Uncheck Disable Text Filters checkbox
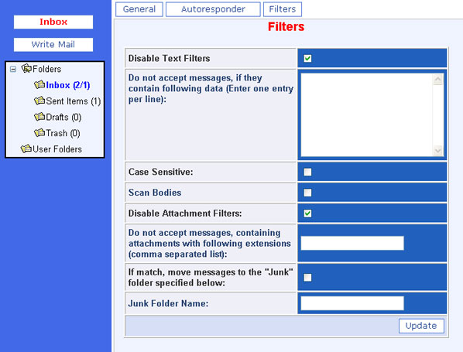463x352 pixels. click(x=307, y=59)
